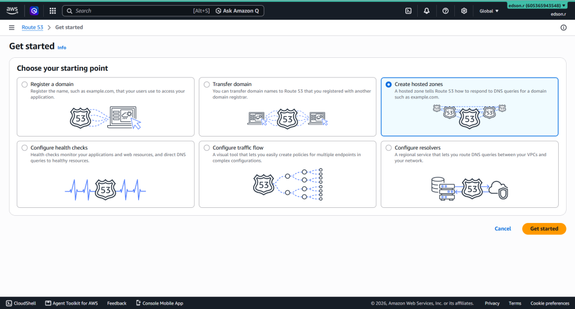Viewport: 575px width, 309px height.
Task: Click the Create hosted zones shields illustration
Action: [x=469, y=116]
